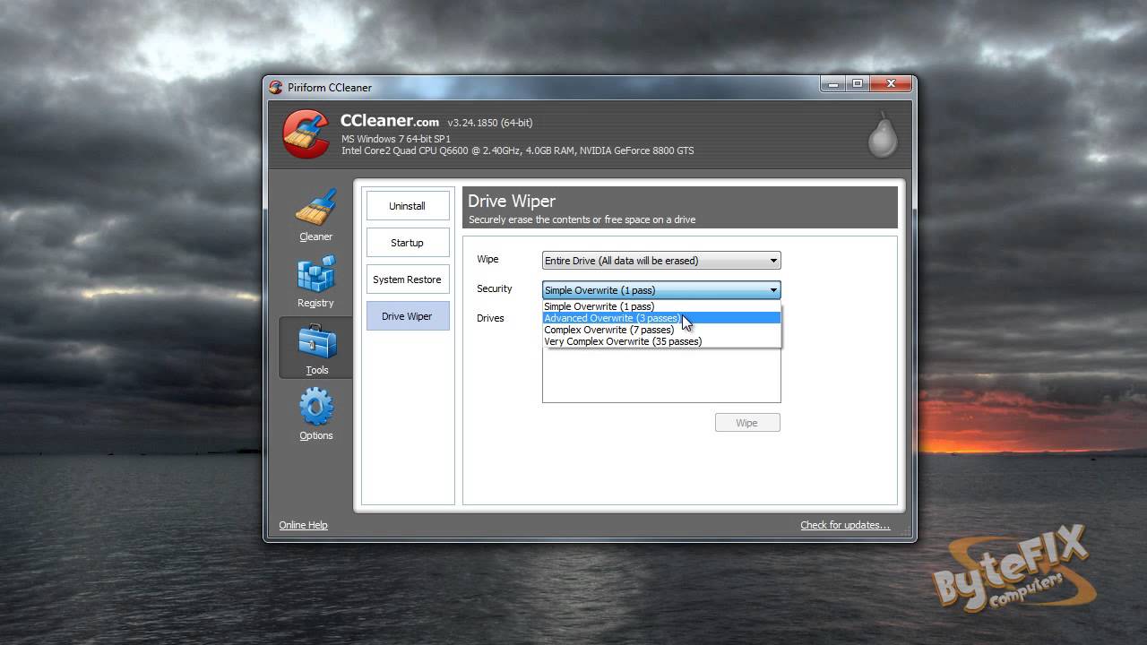Open the Cleaner section
Screen dimensions: 1147x645
(315, 216)
